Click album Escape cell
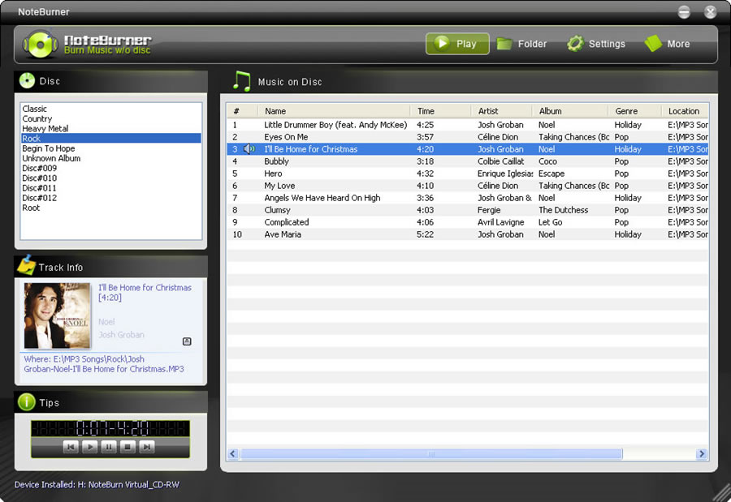731x502 pixels. [551, 174]
